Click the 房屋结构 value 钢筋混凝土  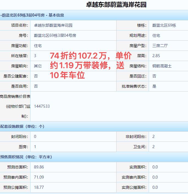(x=162, y=66)
